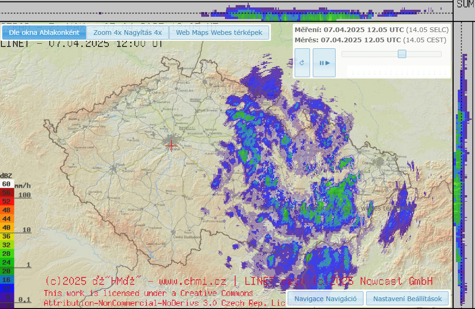Click the České Budějovice city label on map
The height and width of the screenshot is (309, 475).
(187, 237)
